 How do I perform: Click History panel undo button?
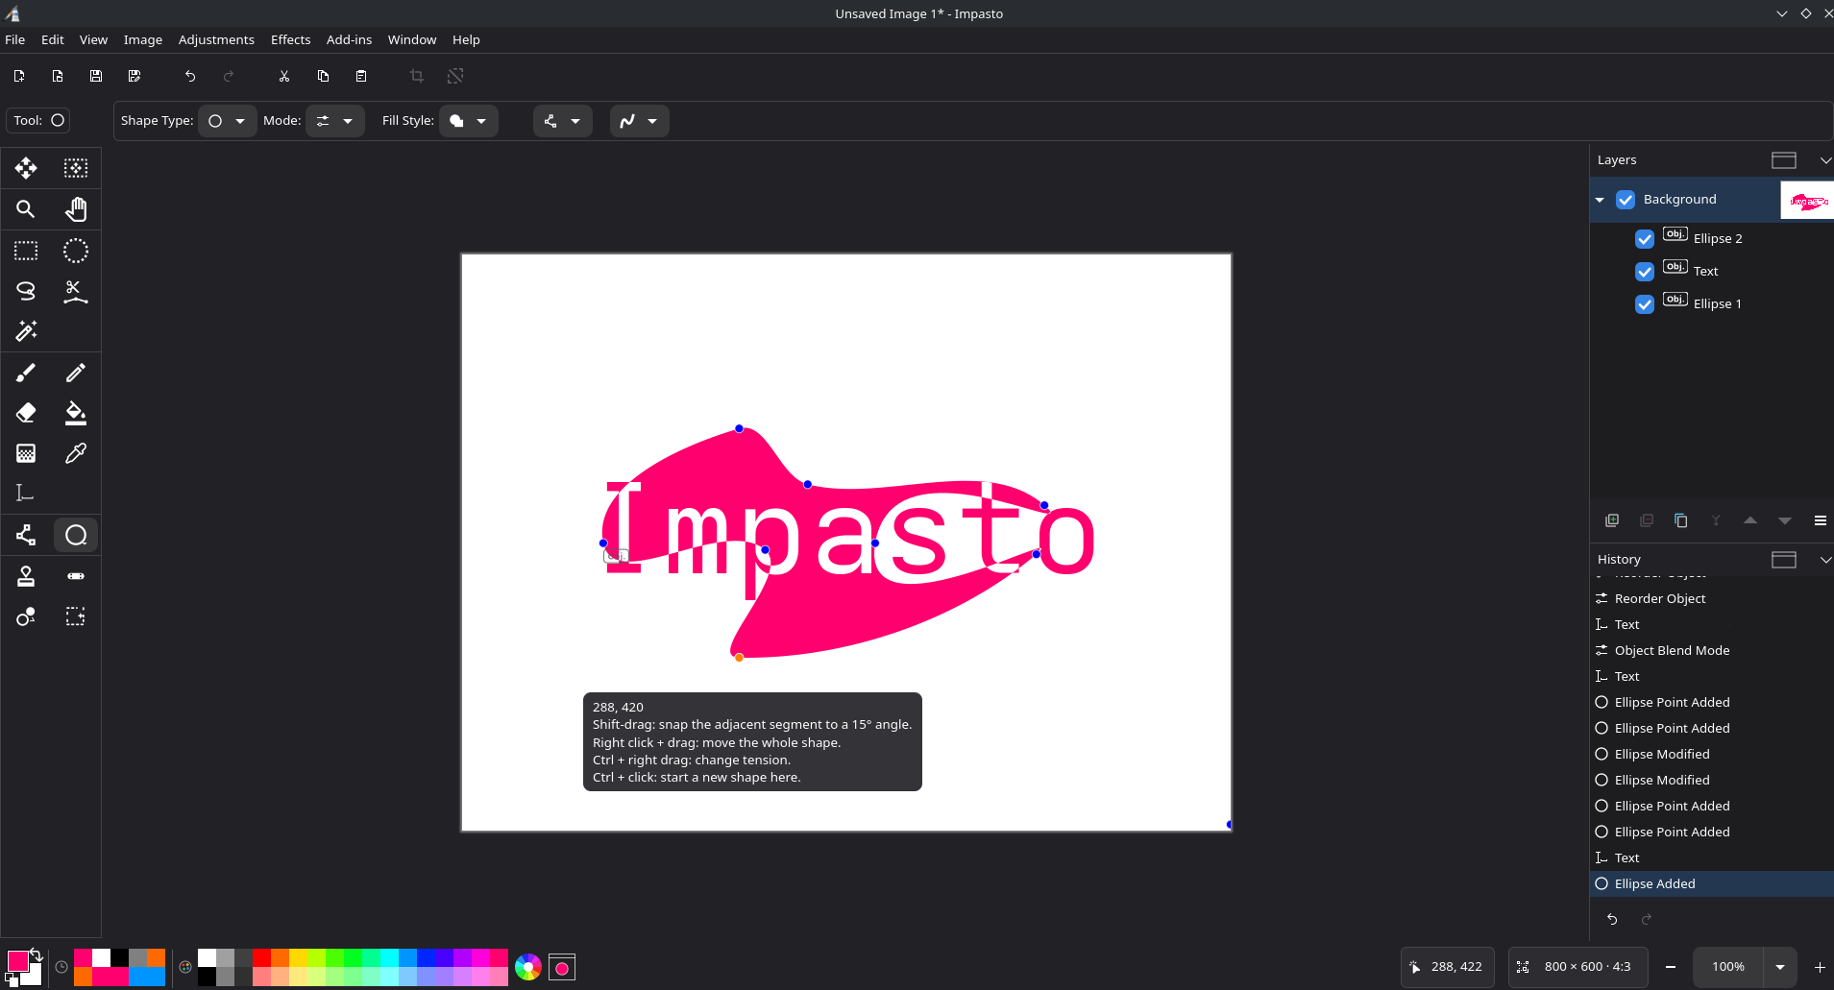pos(1612,919)
